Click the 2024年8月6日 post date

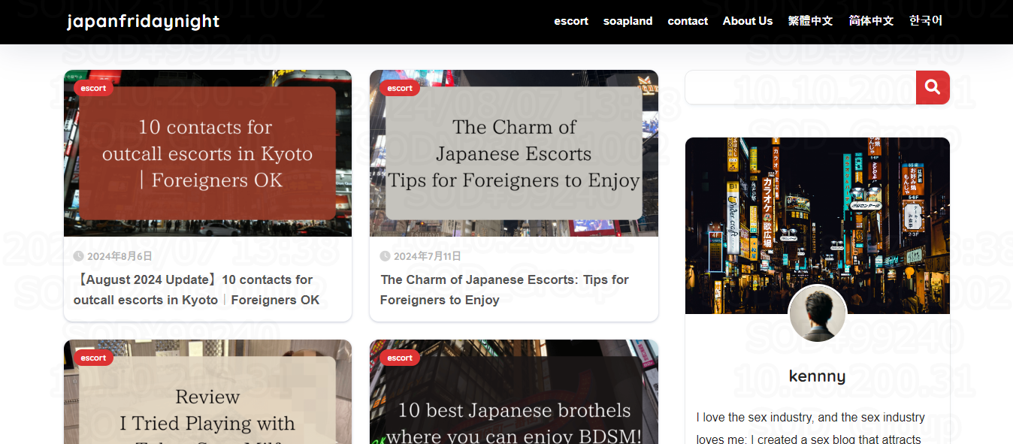[x=119, y=256]
